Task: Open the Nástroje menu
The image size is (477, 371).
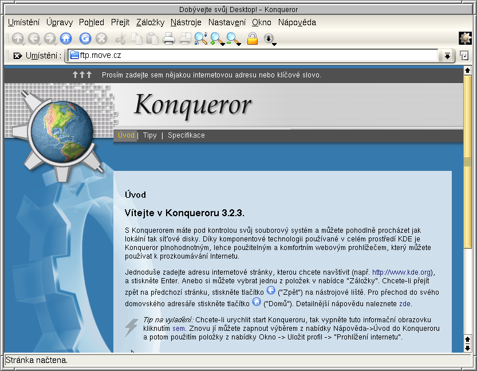Action: point(186,22)
